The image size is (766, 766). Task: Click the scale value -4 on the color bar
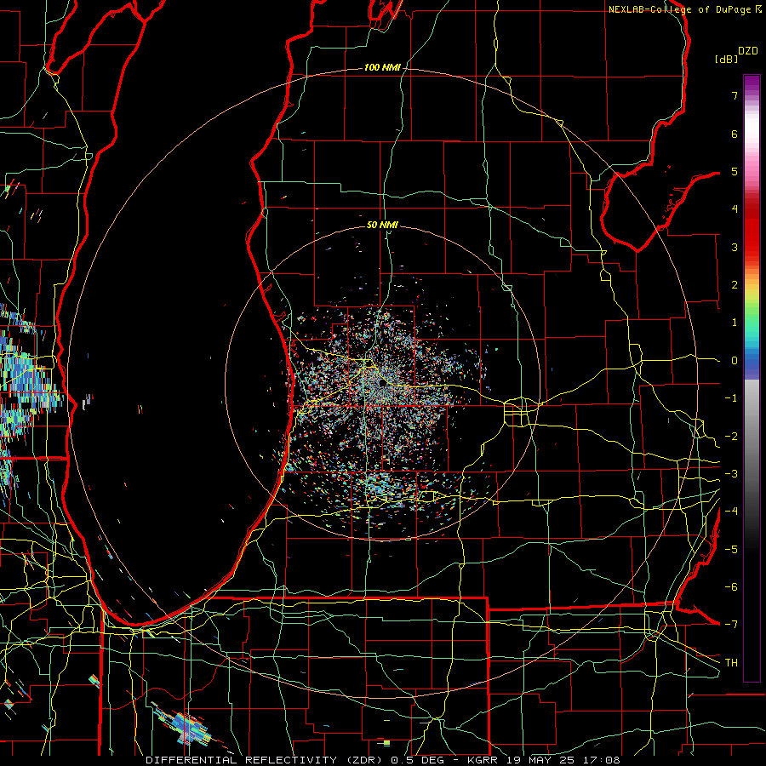(731, 512)
